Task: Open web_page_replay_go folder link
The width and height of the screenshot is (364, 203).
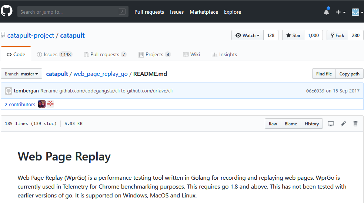Action: tap(100, 74)
